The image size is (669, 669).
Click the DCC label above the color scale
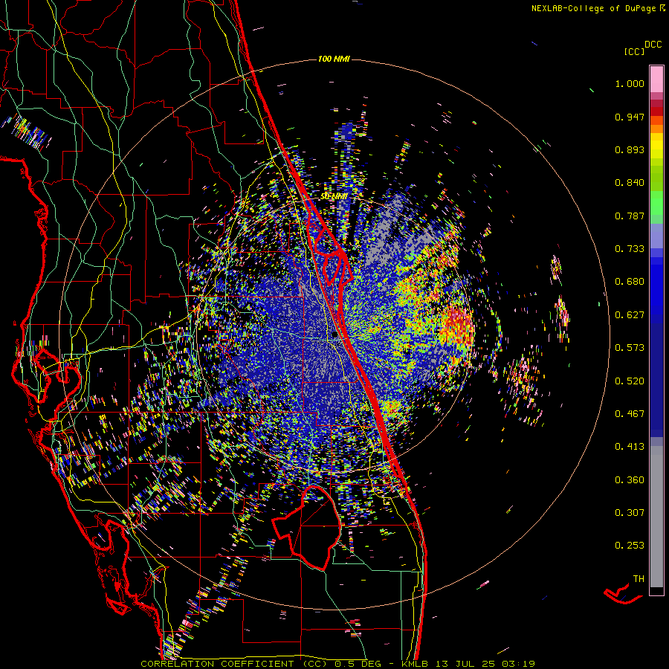coord(653,45)
